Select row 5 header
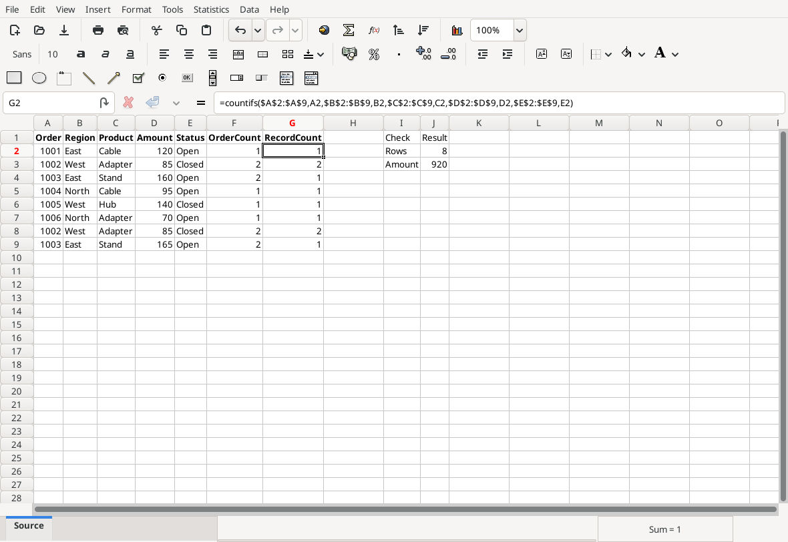The width and height of the screenshot is (788, 542). (x=17, y=191)
